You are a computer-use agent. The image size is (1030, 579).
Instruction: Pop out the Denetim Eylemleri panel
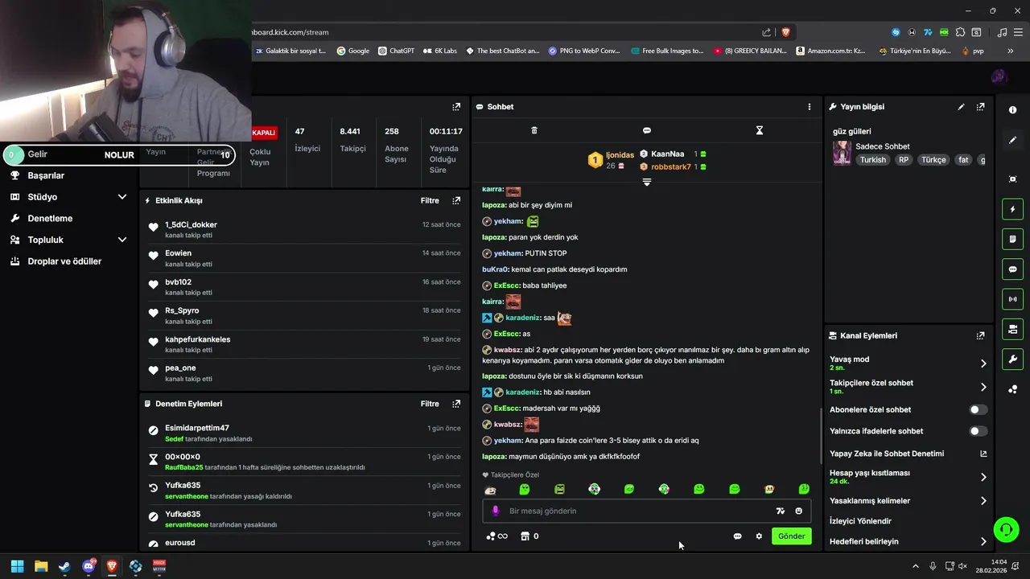pos(456,404)
